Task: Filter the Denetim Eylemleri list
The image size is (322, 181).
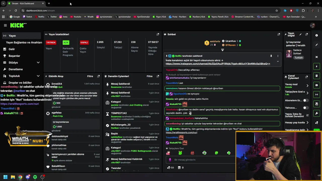Action: coord(149,76)
